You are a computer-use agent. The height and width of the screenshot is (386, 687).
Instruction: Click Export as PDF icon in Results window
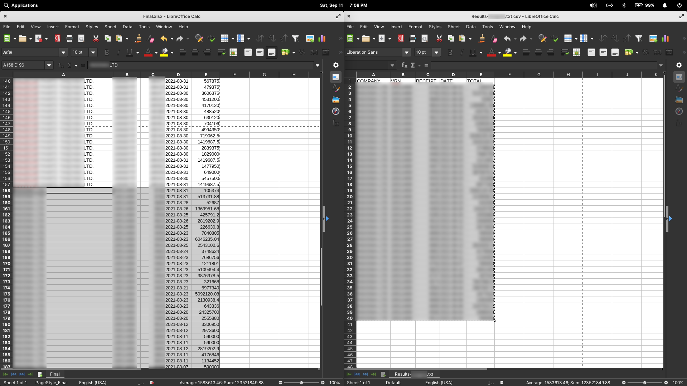tap(401, 39)
